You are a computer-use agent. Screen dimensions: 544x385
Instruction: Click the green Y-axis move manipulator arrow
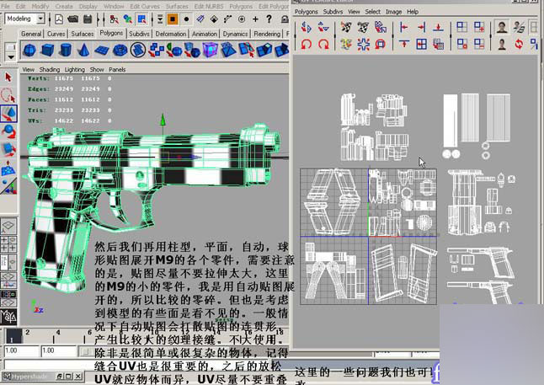[163, 120]
